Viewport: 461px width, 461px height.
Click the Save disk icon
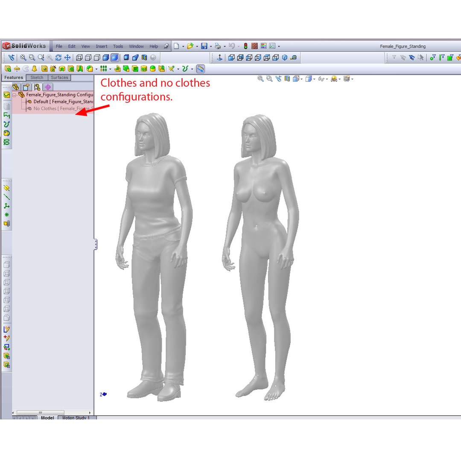(204, 46)
